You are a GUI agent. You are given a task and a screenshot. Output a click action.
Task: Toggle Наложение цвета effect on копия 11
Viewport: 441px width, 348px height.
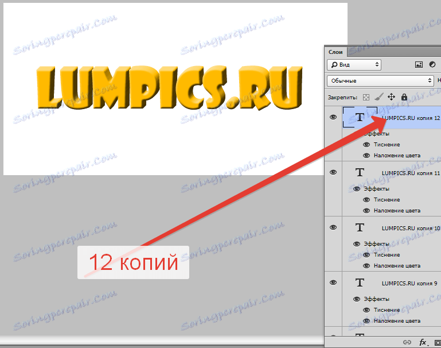[366, 211]
